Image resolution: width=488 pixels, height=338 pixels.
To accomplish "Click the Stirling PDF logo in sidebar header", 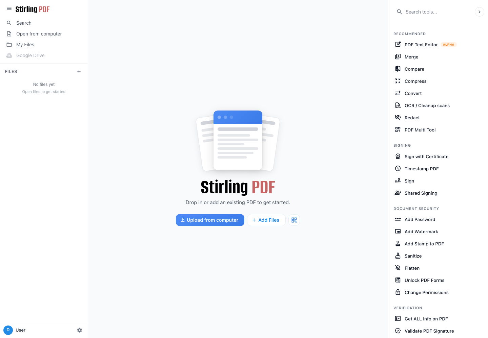I will [x=33, y=9].
